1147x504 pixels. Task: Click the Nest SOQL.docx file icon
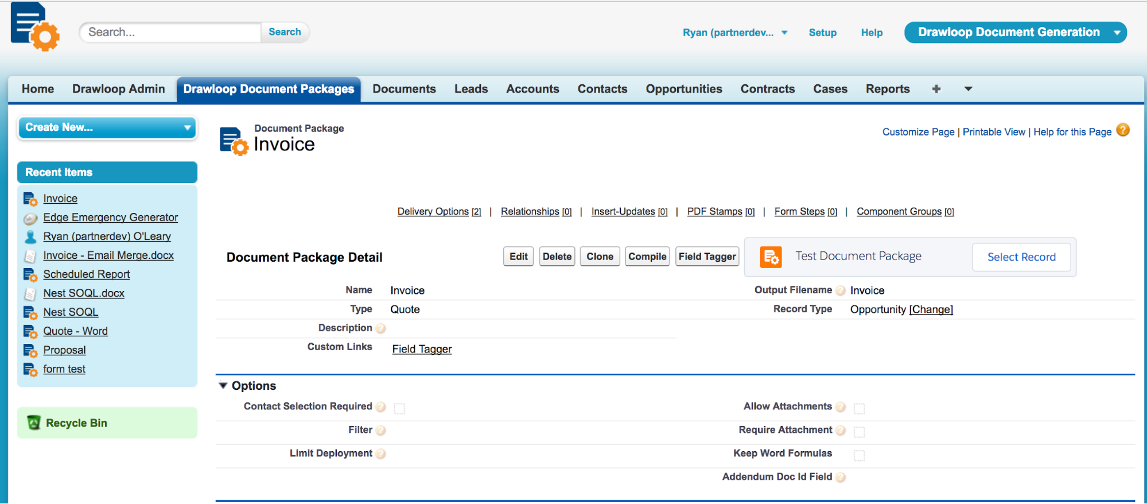tap(30, 294)
